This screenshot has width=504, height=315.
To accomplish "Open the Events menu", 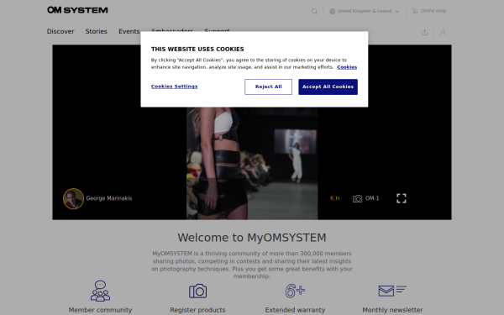I will [x=129, y=32].
